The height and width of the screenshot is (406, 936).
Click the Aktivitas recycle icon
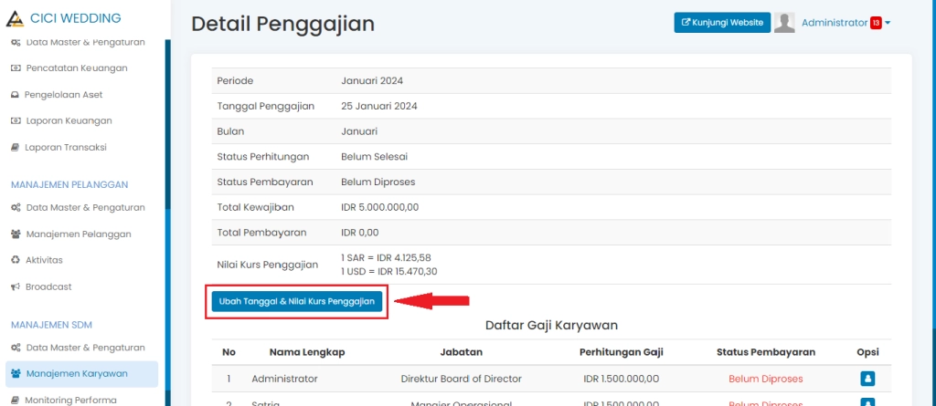(x=16, y=261)
